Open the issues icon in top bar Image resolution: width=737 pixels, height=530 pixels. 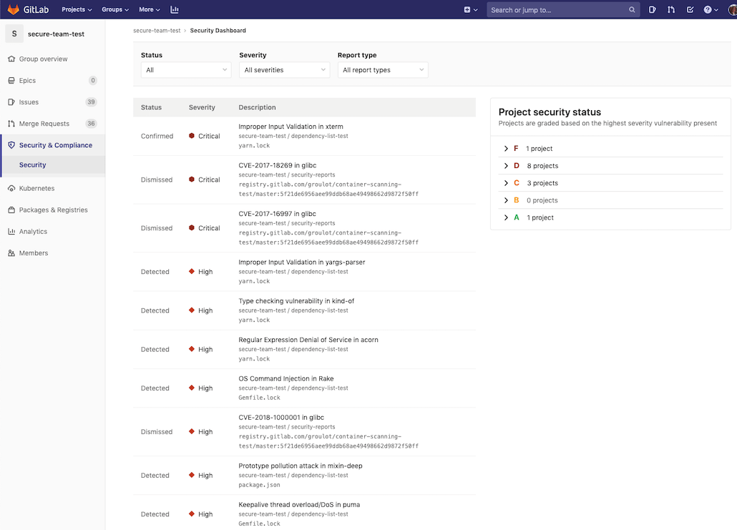(x=653, y=9)
